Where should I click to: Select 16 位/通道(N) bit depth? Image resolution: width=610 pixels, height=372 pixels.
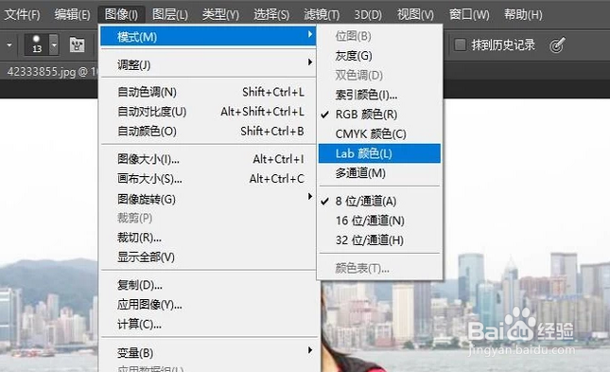[x=379, y=221]
